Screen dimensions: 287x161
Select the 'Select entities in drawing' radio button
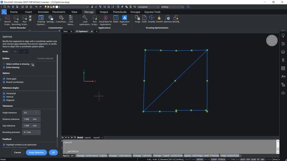coord(4,64)
